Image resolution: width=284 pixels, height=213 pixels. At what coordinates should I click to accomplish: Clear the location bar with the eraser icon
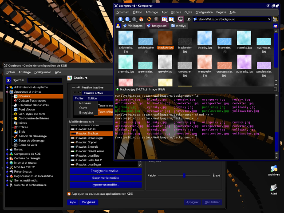[189, 19]
